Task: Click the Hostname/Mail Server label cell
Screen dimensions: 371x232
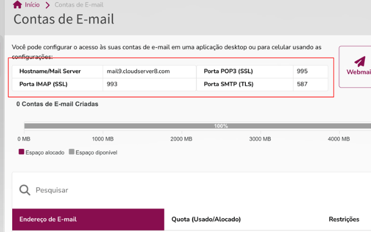Action: coord(58,71)
